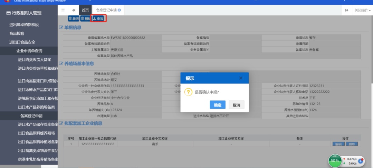Viewport: 373px width, 168px height.
Task: Click 编辑 for the 嘉禾 enterprise row
Action: pyautogui.click(x=338, y=144)
